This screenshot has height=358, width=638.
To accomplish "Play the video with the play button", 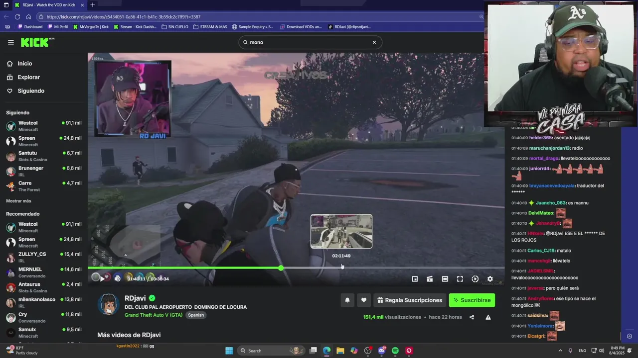I will coord(102,279).
